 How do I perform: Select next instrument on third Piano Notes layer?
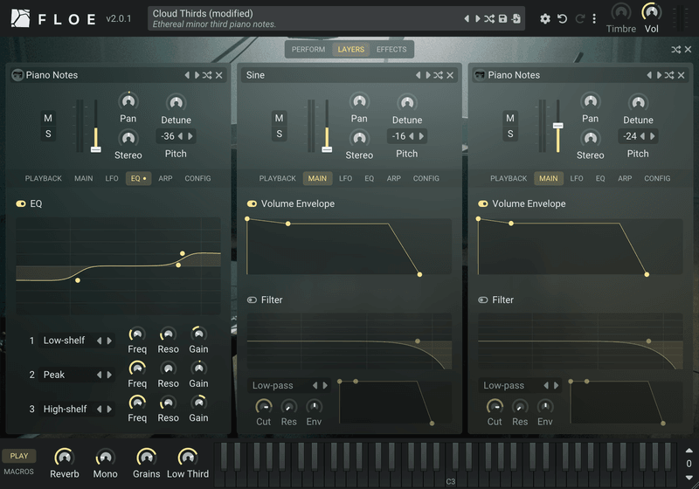point(659,75)
